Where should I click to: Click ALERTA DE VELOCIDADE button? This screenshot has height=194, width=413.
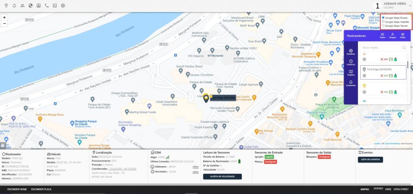[x=222, y=176]
